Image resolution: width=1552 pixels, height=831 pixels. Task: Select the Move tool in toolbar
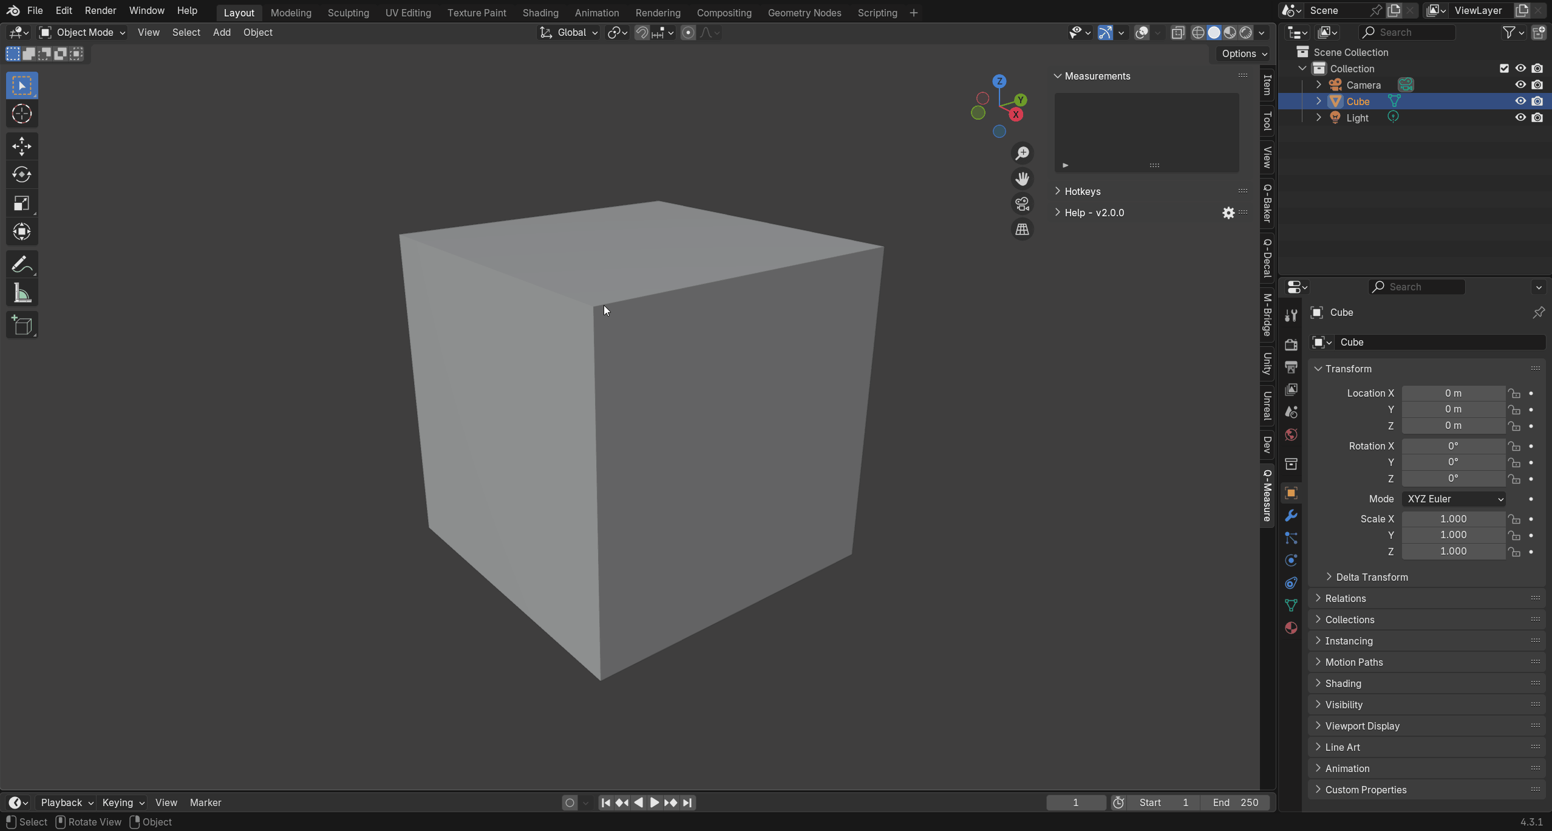click(x=22, y=146)
